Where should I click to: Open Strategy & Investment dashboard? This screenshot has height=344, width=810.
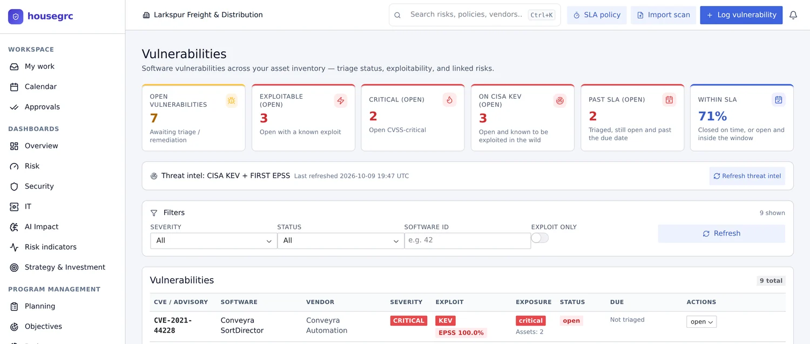(65, 267)
